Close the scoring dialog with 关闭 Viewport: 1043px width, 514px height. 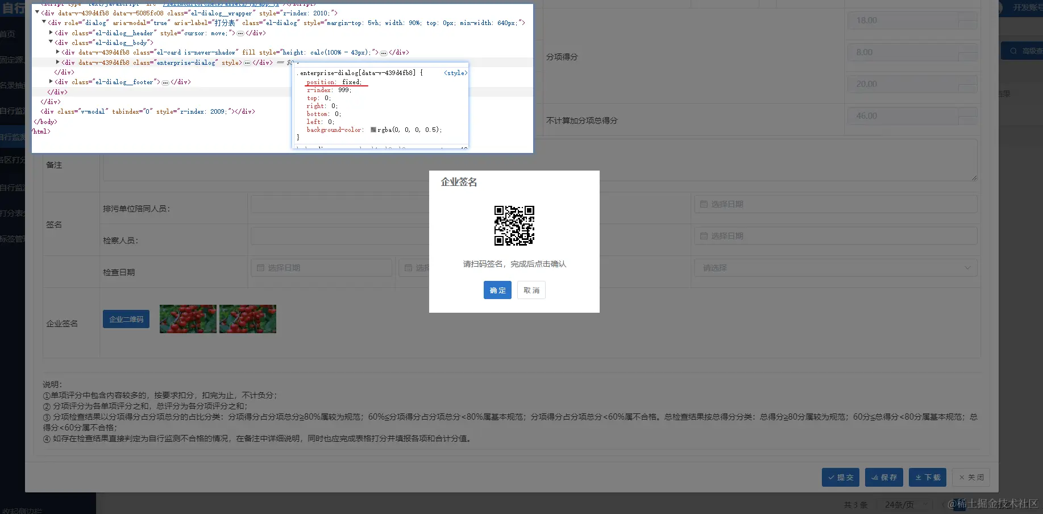click(x=971, y=478)
